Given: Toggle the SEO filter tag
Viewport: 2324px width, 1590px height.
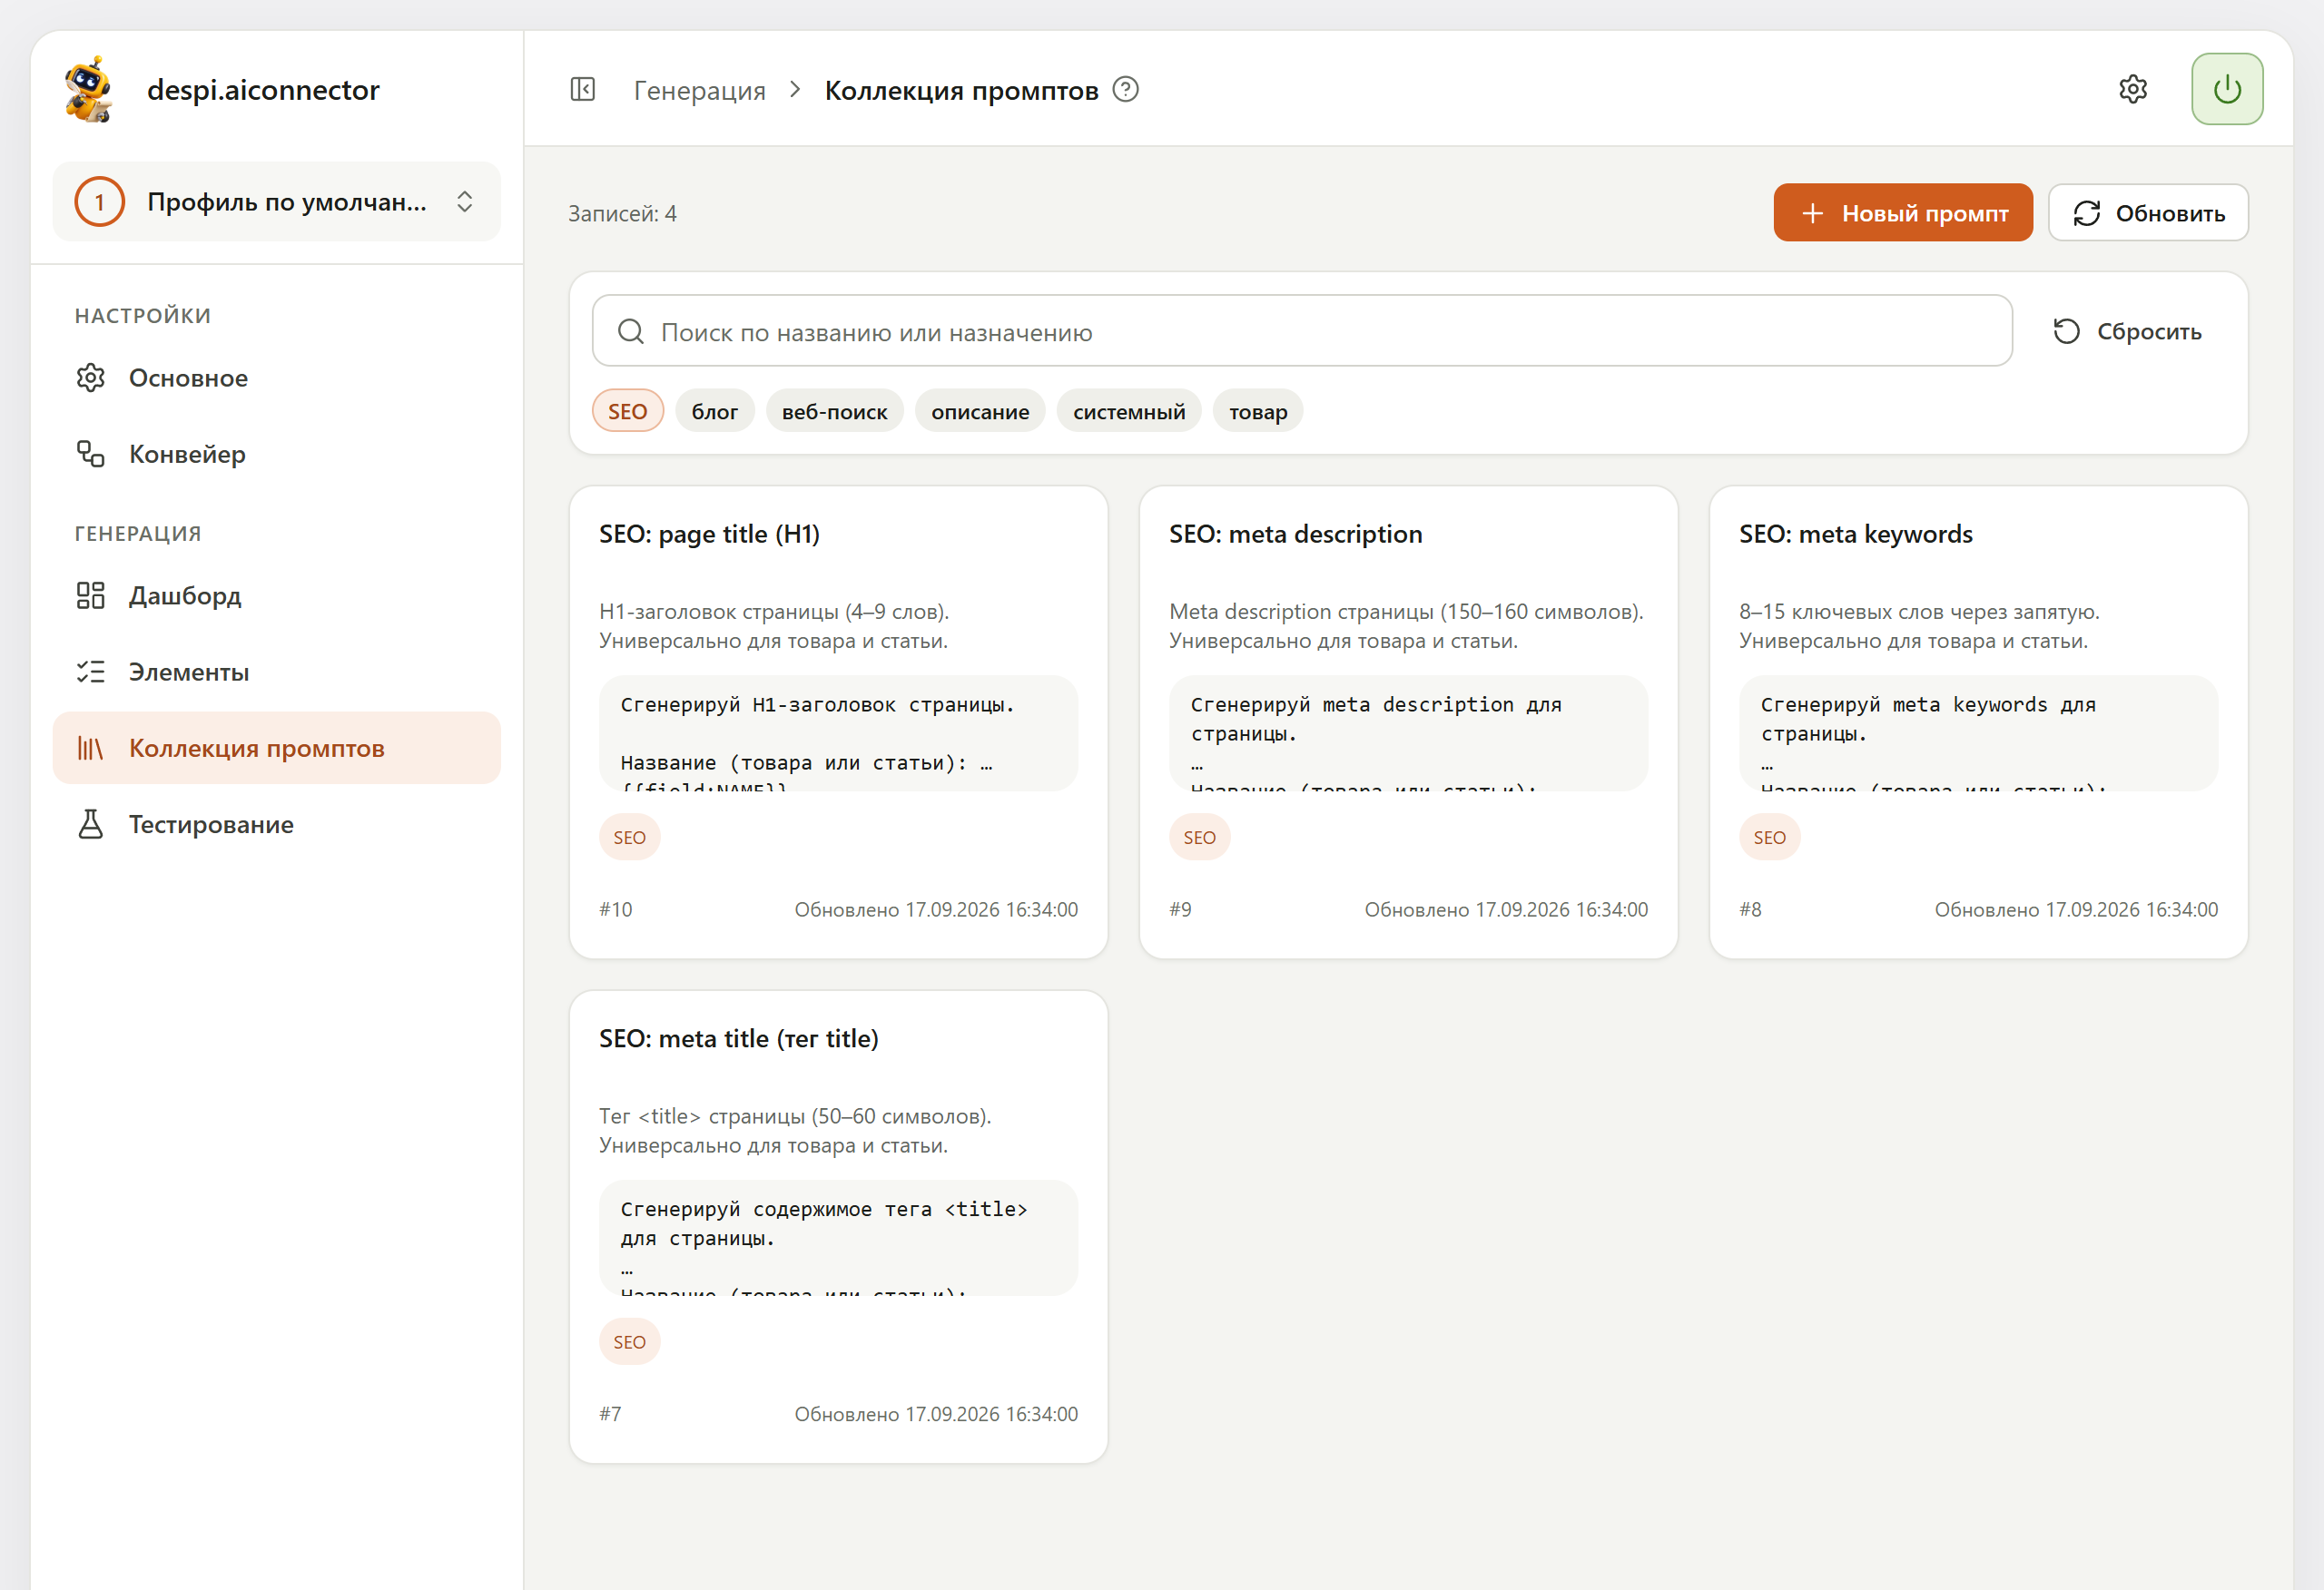Looking at the screenshot, I should 627,411.
